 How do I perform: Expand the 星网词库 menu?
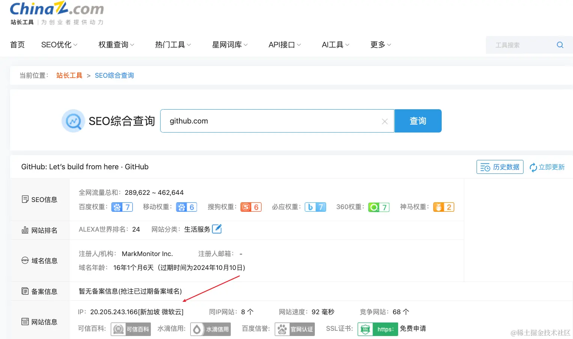230,45
